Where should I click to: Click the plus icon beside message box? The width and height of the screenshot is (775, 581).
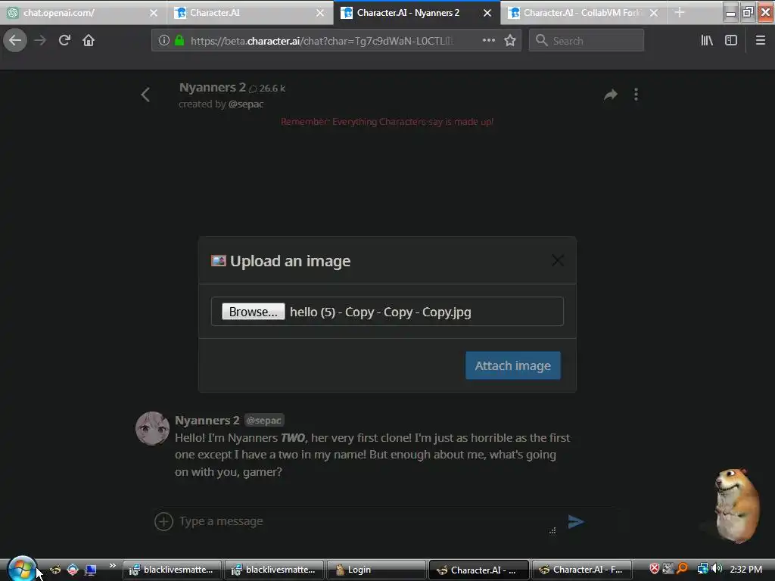click(163, 521)
